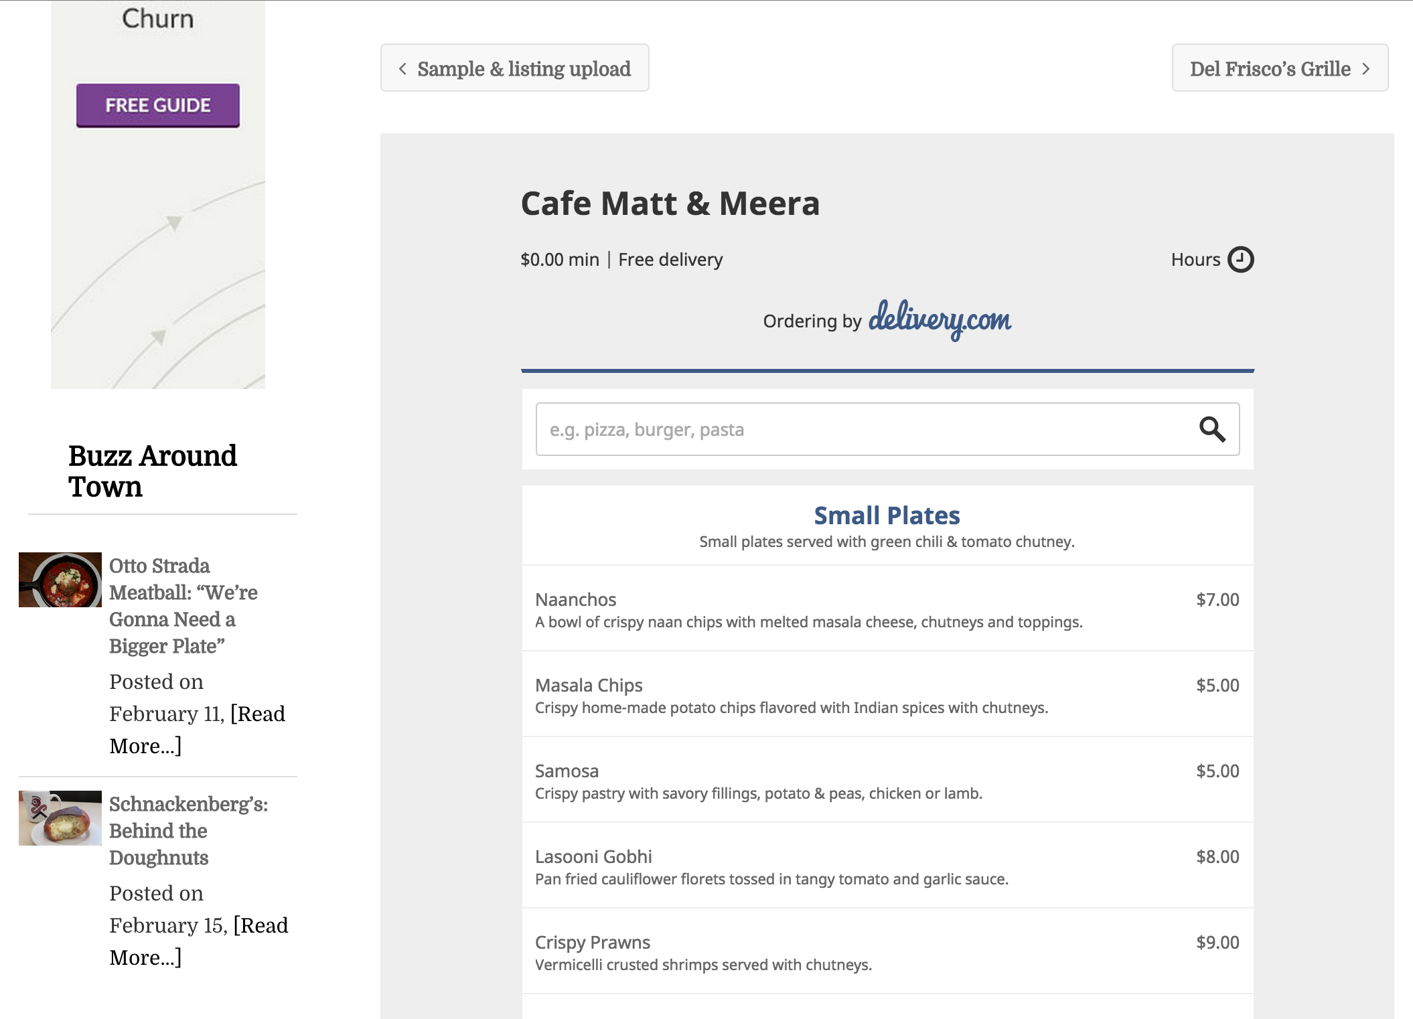Click Read More for February 15 post
This screenshot has width=1413, height=1019.
pyautogui.click(x=198, y=941)
